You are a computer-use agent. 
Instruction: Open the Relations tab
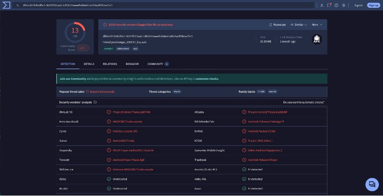pos(110,64)
